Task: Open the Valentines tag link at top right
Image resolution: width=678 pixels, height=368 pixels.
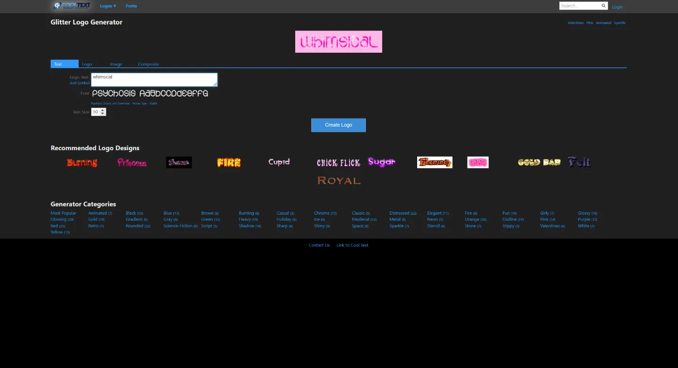Action: click(575, 23)
